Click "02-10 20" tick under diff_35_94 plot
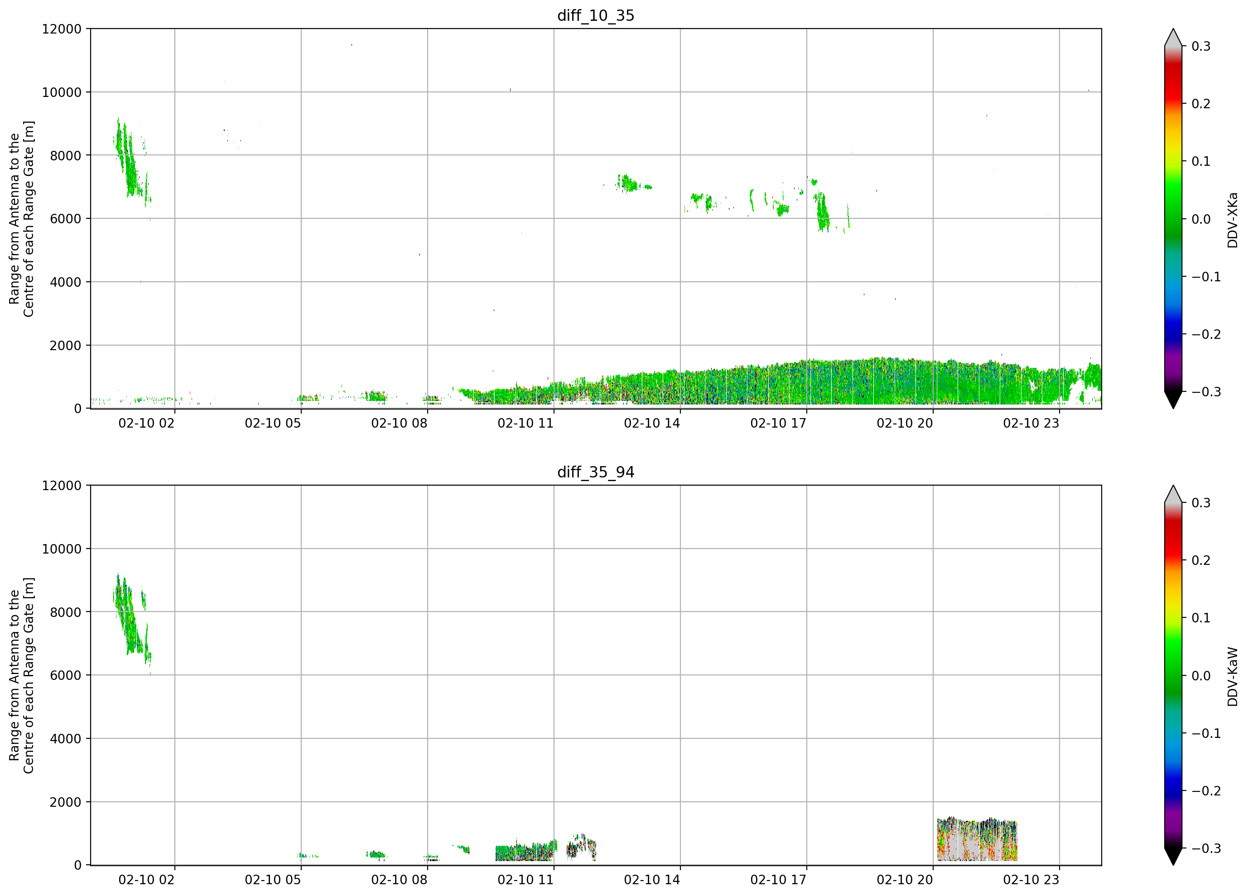The width and height of the screenshot is (1248, 896). coord(905,880)
